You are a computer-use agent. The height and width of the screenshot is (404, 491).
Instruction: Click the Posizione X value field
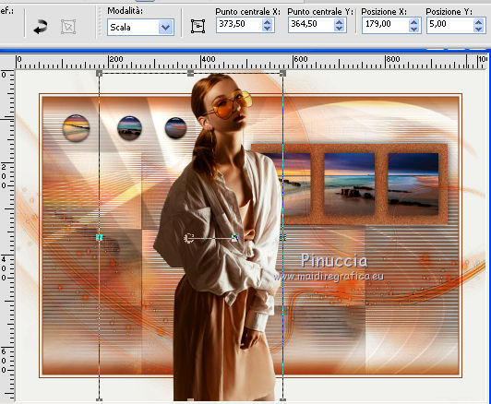(x=385, y=24)
